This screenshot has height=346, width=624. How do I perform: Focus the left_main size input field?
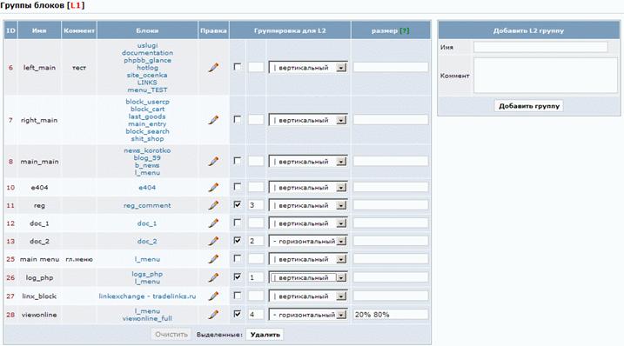pos(391,67)
